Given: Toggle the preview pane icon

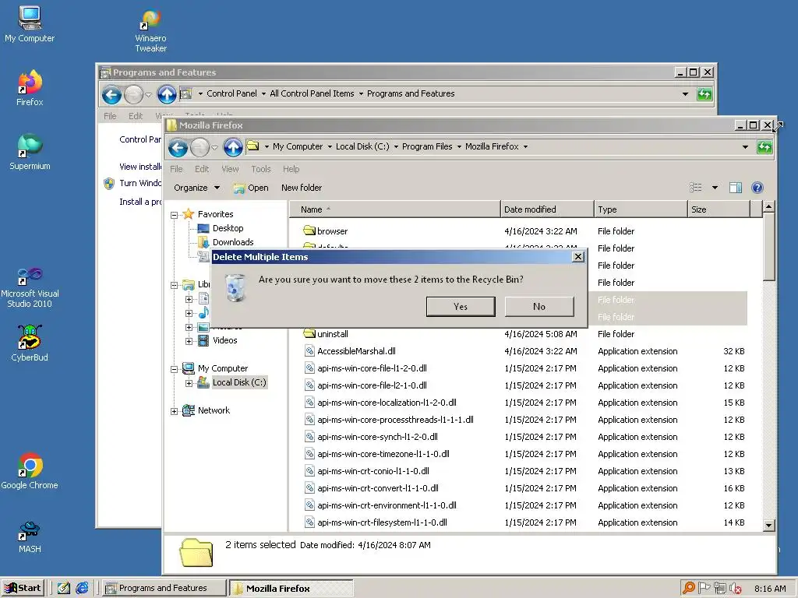Looking at the screenshot, I should coord(736,188).
